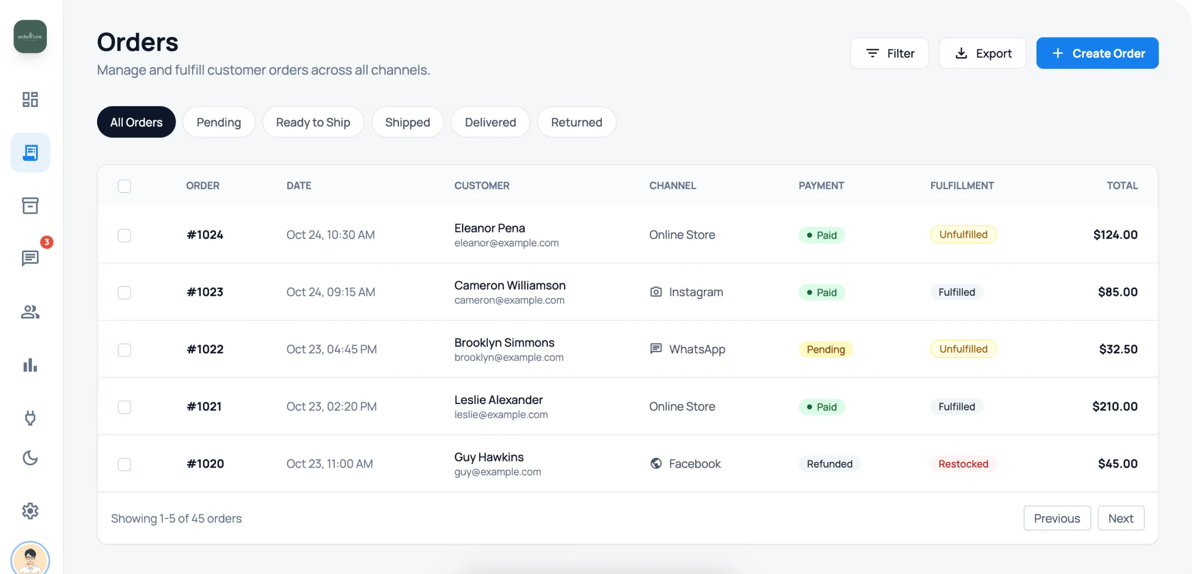Select the checkbox next to order #1020
1192x574 pixels.
click(x=124, y=464)
